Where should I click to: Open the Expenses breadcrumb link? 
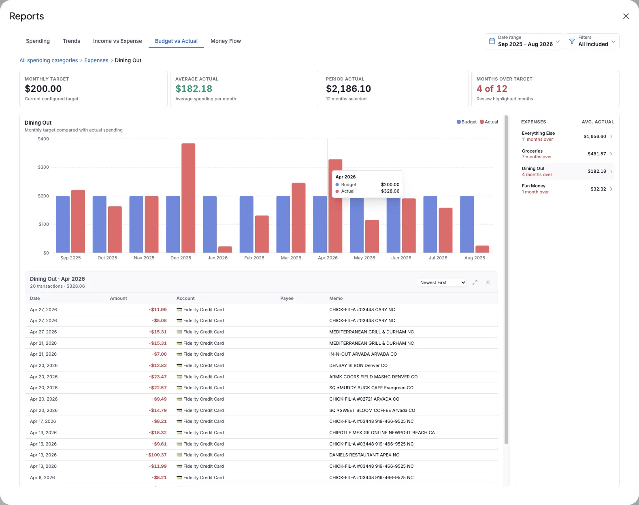point(96,60)
